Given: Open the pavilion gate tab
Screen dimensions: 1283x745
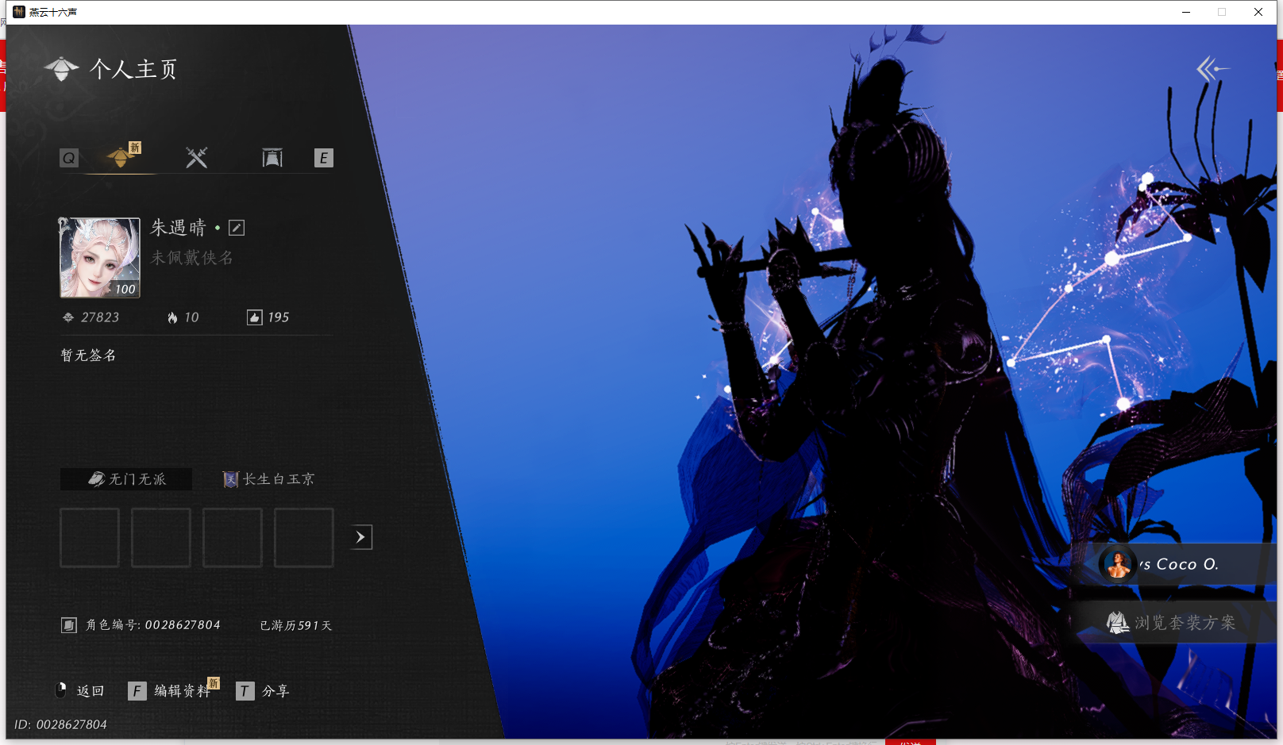Looking at the screenshot, I should 272,158.
